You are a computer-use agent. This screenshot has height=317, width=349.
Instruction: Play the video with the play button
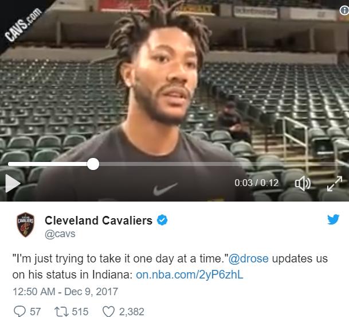tap(13, 183)
